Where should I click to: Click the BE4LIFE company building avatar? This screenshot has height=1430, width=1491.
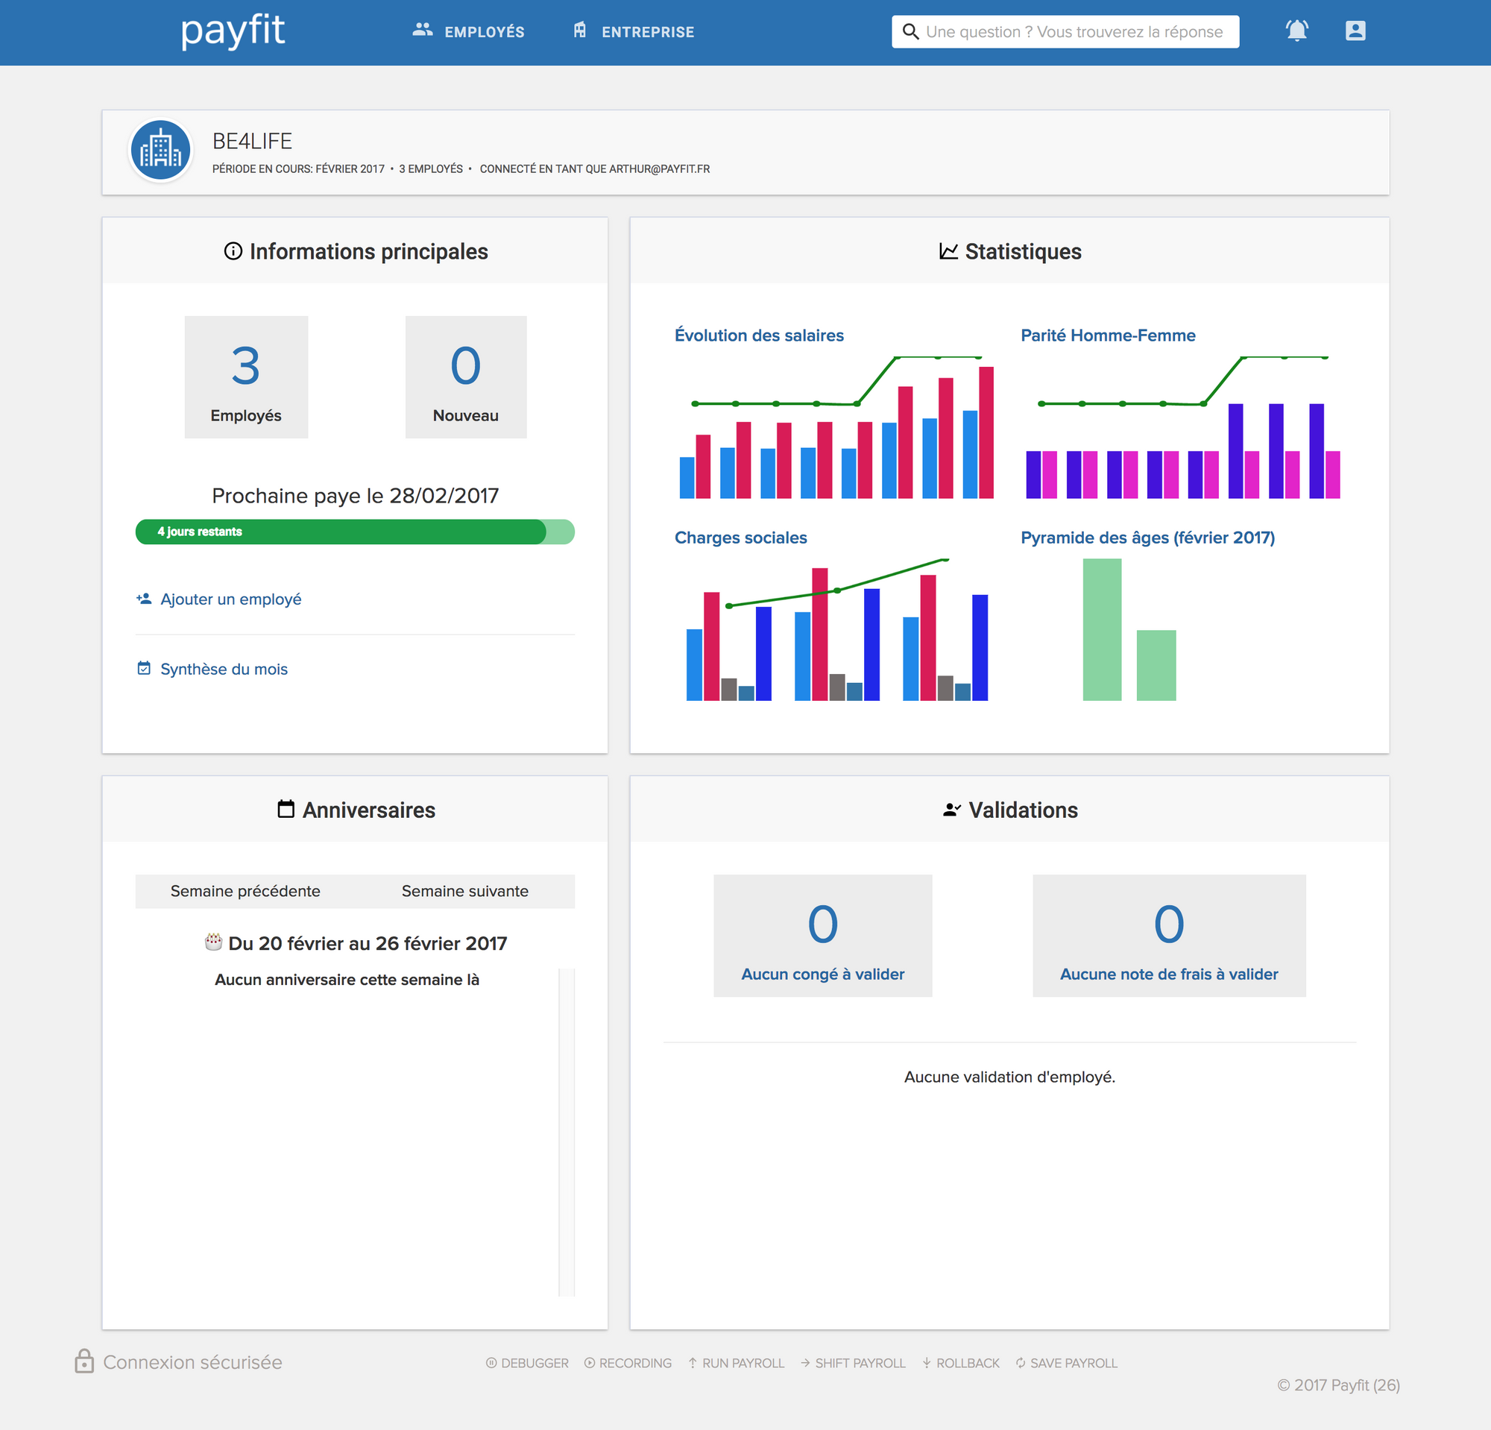(x=160, y=151)
